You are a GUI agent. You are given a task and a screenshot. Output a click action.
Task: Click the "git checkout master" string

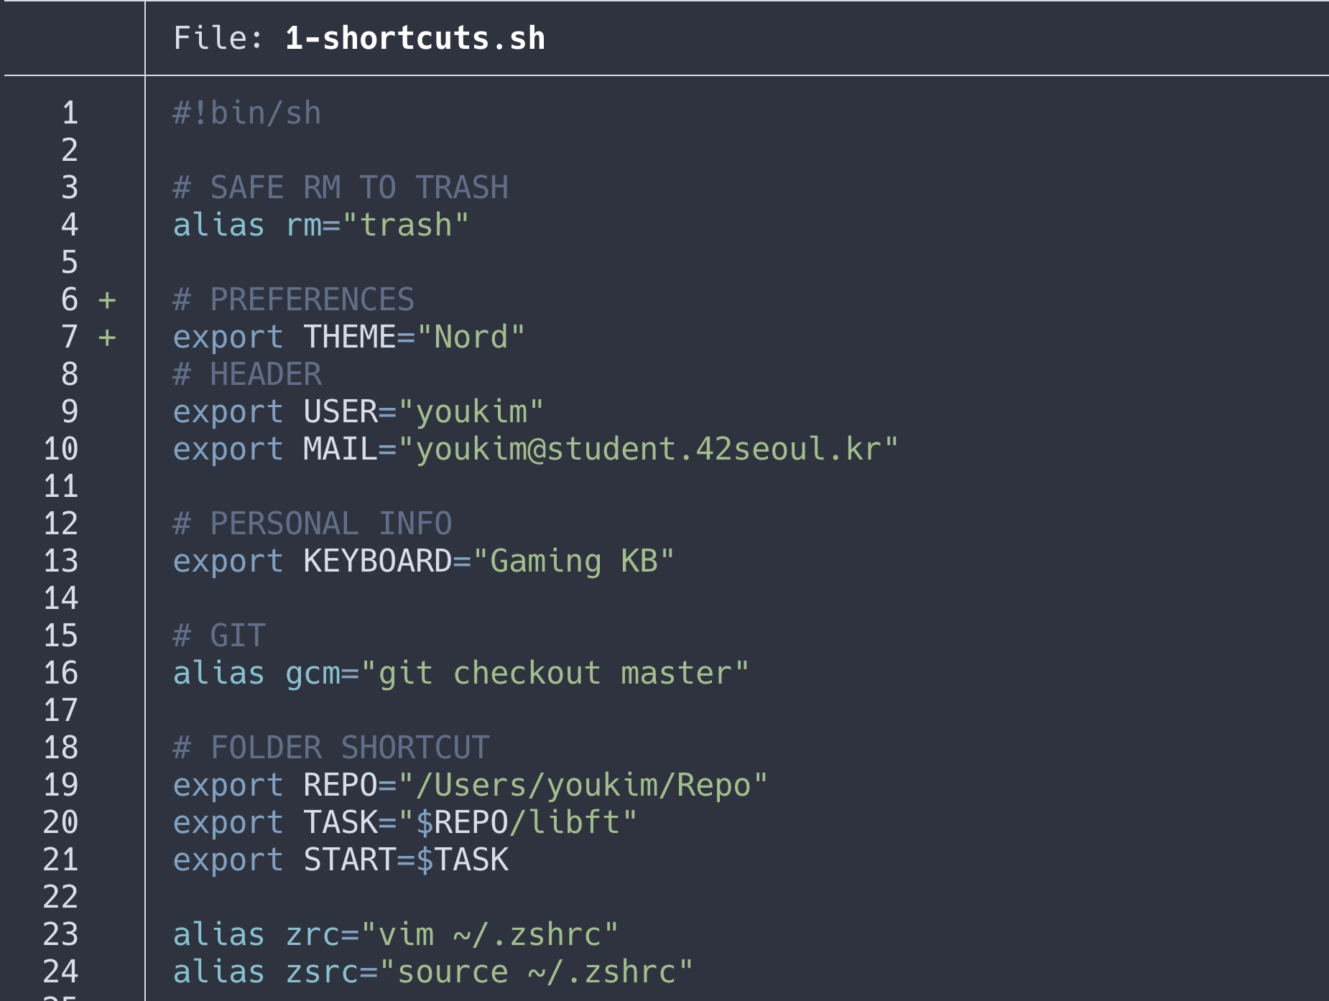[x=555, y=674]
